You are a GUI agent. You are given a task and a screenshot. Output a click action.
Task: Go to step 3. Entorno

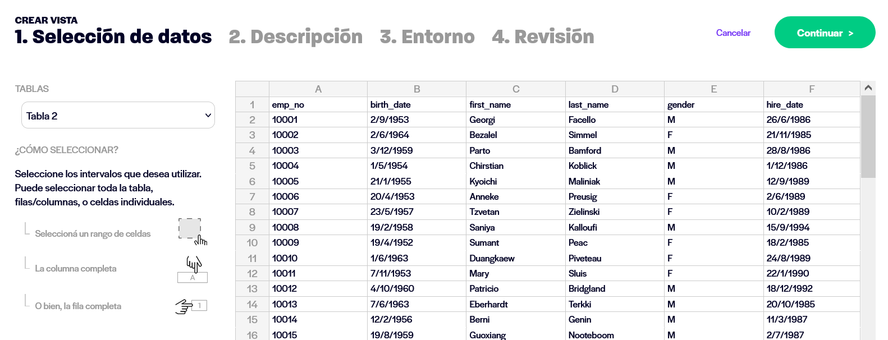[x=427, y=36]
